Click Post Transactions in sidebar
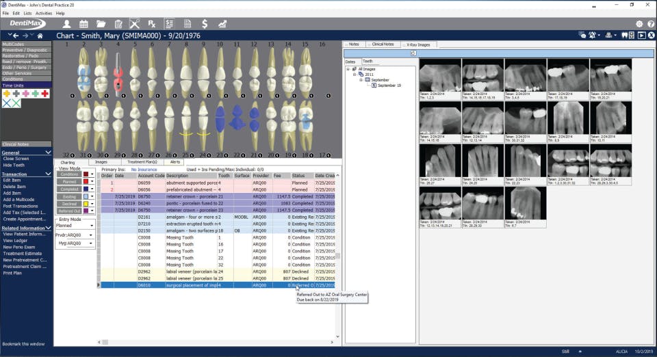Image resolution: width=657 pixels, height=357 pixels. pyautogui.click(x=21, y=205)
